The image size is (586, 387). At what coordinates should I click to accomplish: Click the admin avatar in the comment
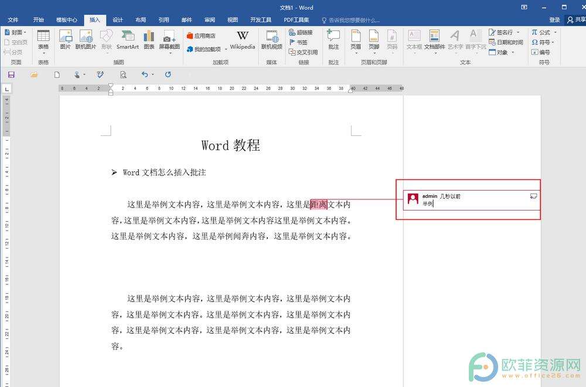(x=413, y=199)
